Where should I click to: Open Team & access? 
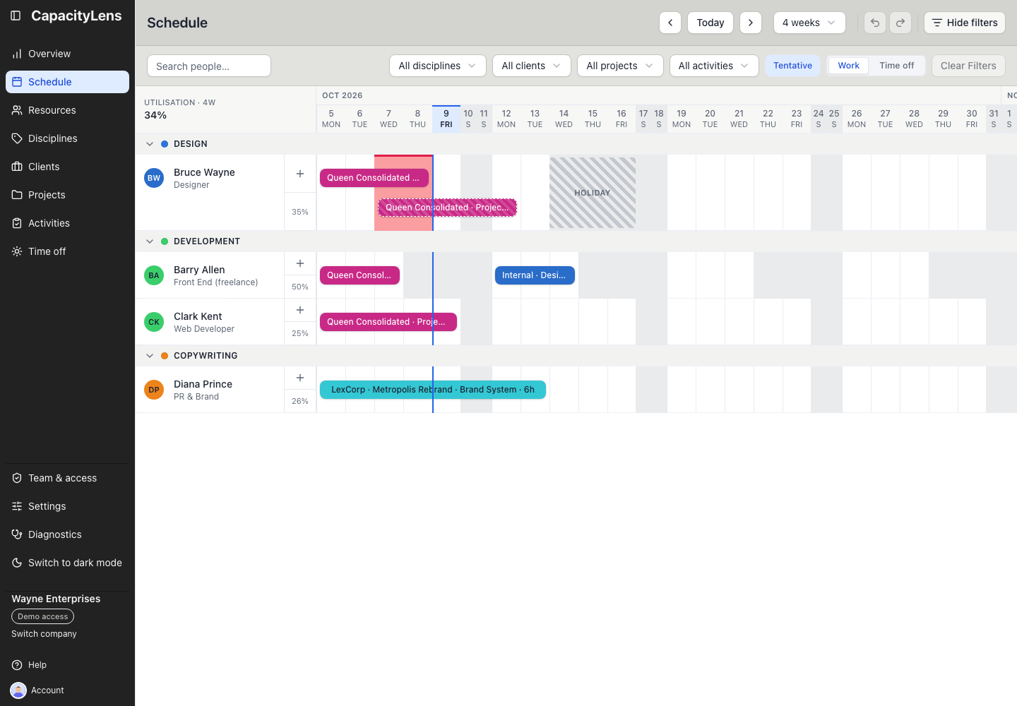(x=67, y=478)
